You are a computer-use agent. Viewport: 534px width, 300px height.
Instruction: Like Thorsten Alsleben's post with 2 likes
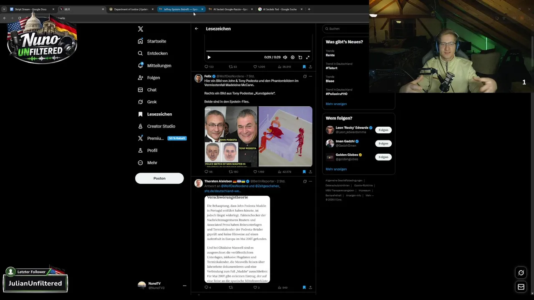click(x=257, y=287)
